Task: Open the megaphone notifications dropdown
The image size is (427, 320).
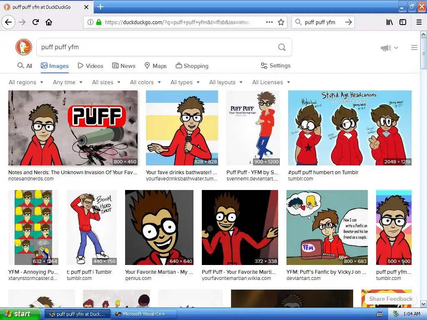Action: click(x=389, y=48)
